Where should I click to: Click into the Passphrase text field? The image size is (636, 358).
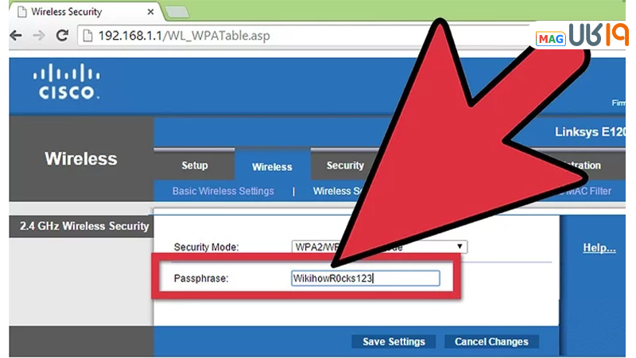click(366, 278)
